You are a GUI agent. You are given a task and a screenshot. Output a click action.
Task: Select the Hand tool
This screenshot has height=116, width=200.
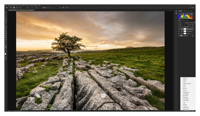point(6,47)
